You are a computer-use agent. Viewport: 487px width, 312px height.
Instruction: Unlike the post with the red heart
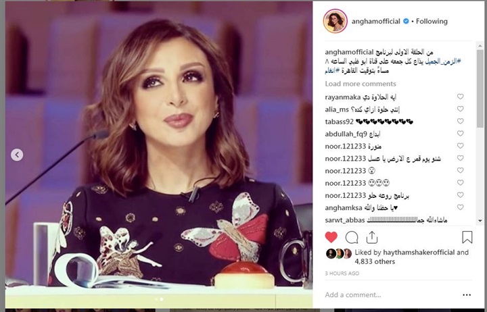(331, 237)
